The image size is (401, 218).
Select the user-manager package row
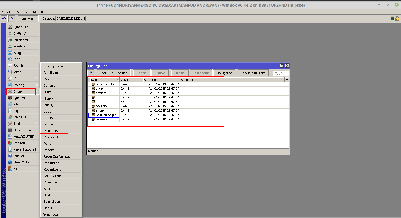point(188,115)
